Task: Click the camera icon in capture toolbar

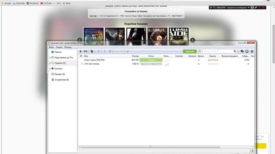Action: tap(252, 8)
